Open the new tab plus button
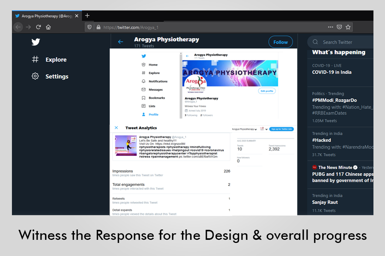 click(87, 16)
